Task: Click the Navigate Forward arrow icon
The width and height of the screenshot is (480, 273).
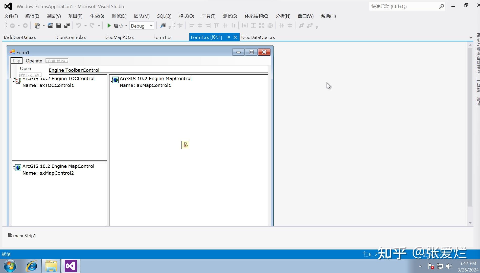Action: (x=25, y=26)
